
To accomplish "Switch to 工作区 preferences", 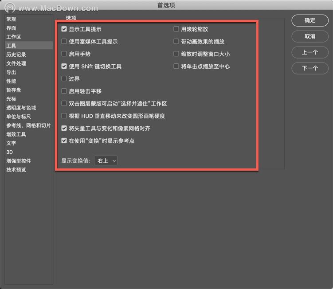I will [x=29, y=37].
